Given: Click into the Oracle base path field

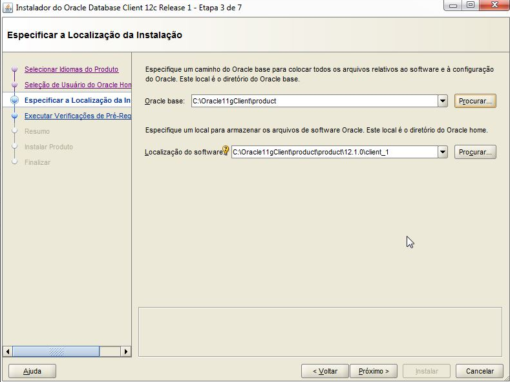Looking at the screenshot, I should 315,101.
